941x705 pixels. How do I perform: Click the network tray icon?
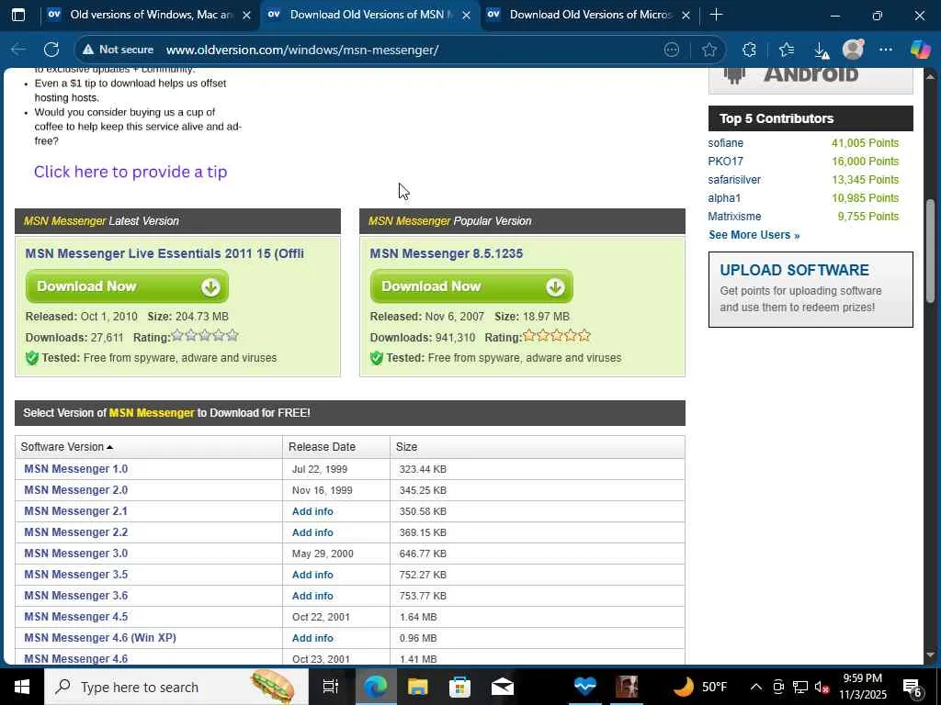click(800, 687)
